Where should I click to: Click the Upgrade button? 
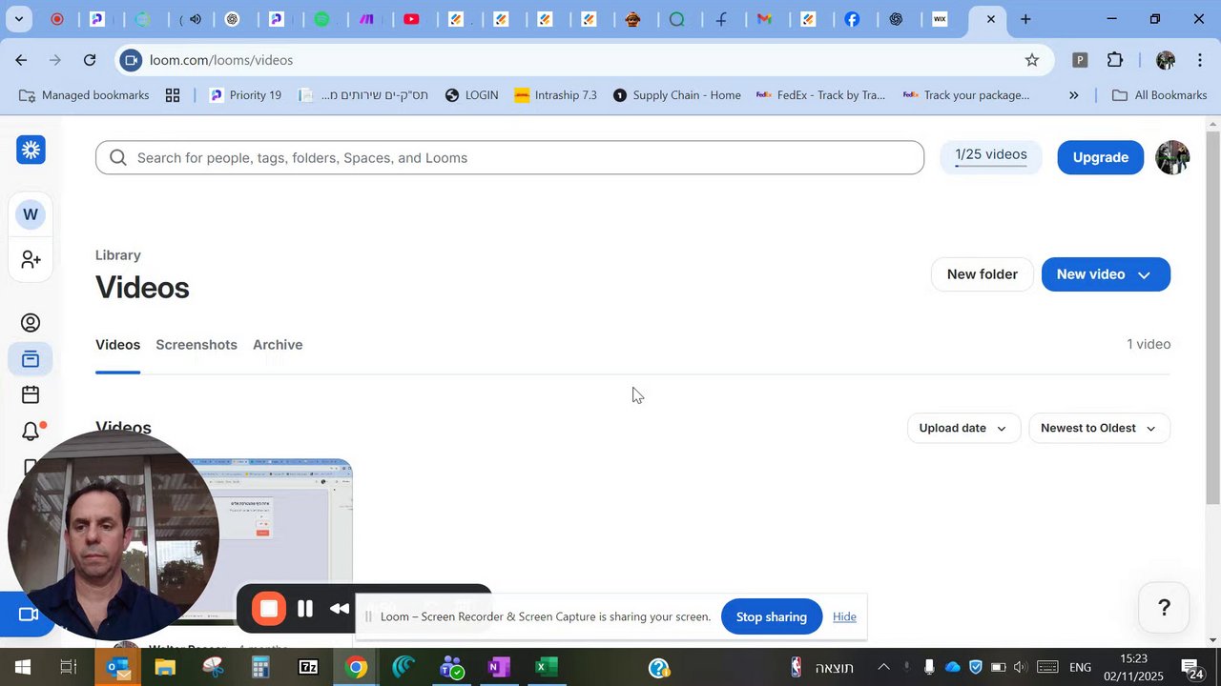(x=1100, y=157)
